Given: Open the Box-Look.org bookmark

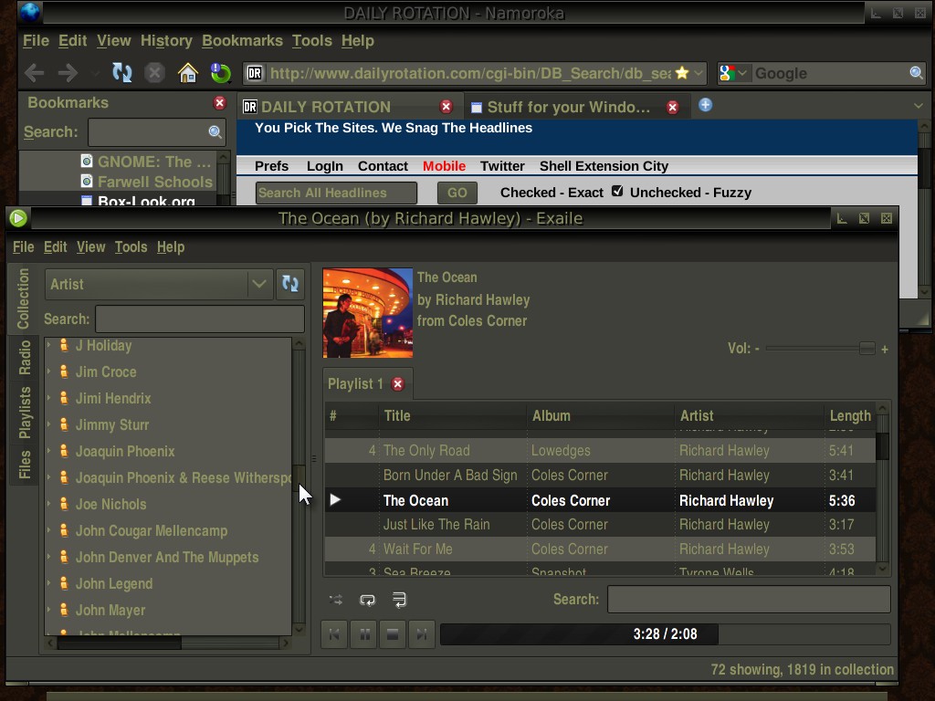Looking at the screenshot, I should click(146, 200).
